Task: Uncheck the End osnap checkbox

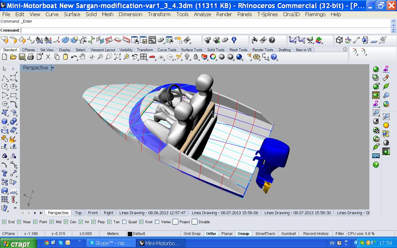Action: [x=4, y=222]
